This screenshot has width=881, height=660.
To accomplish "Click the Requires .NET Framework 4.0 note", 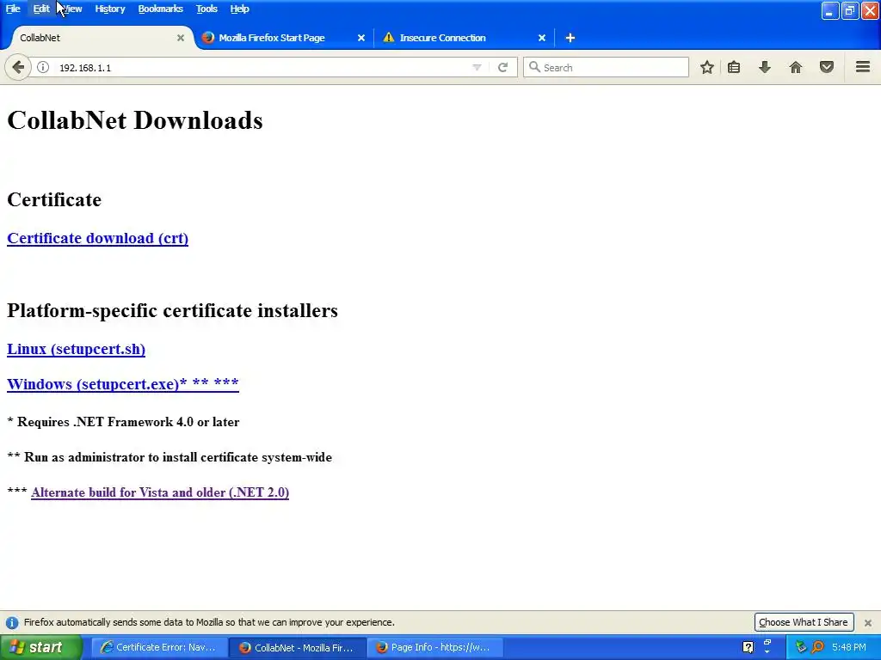I will [123, 422].
